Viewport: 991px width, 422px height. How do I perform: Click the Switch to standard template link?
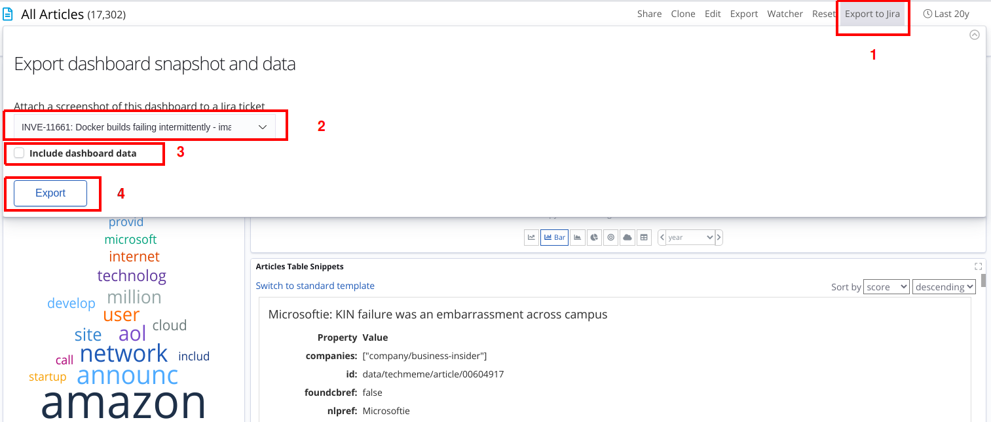pyautogui.click(x=315, y=286)
